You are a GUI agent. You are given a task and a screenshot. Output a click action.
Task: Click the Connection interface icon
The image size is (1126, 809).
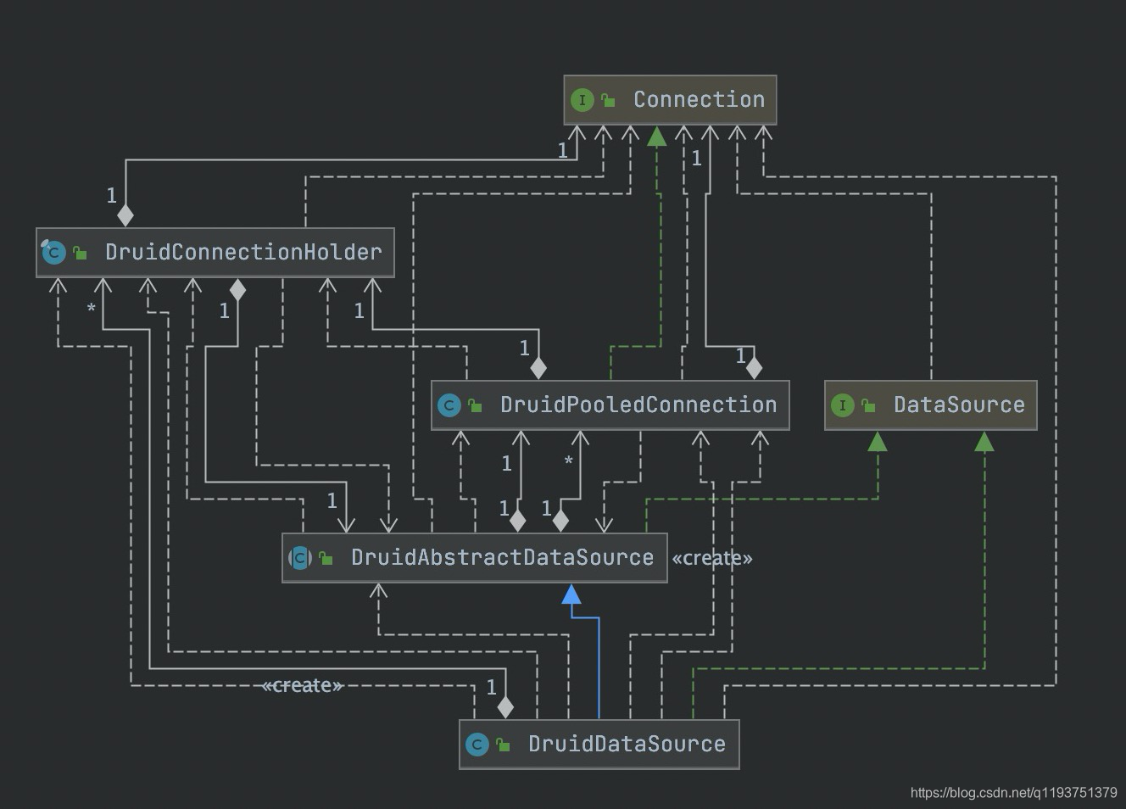(x=582, y=100)
